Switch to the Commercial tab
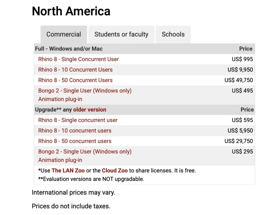This screenshot has width=264, height=215. (64, 34)
